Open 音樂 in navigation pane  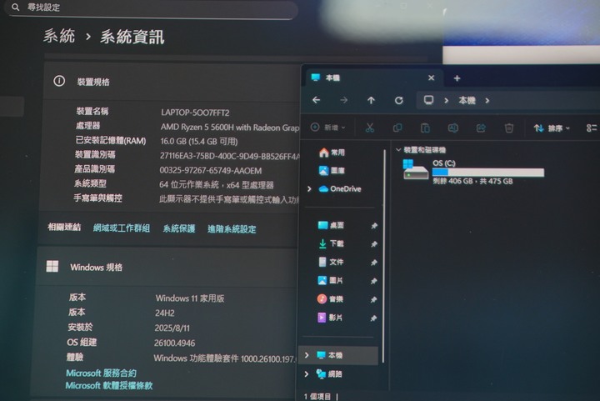[330, 298]
